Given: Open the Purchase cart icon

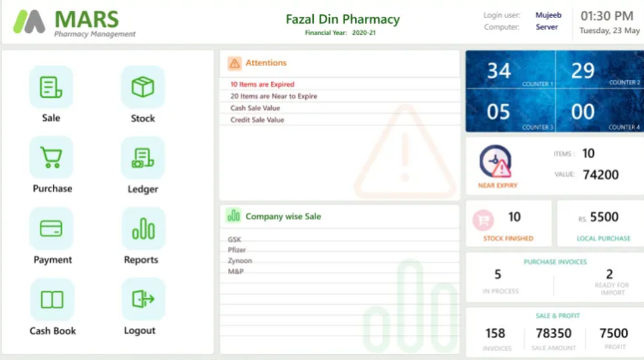Looking at the screenshot, I should click(x=51, y=157).
